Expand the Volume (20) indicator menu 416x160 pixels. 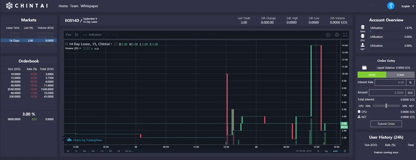pos(81,49)
